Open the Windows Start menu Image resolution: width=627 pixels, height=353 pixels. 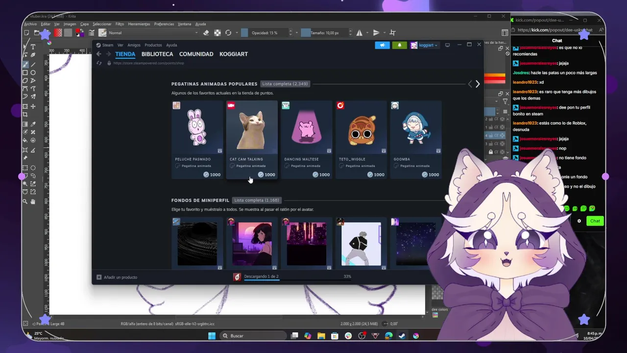point(212,336)
